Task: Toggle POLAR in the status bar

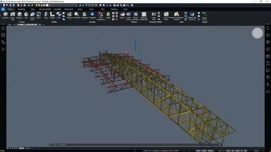Action: [x=198, y=151]
